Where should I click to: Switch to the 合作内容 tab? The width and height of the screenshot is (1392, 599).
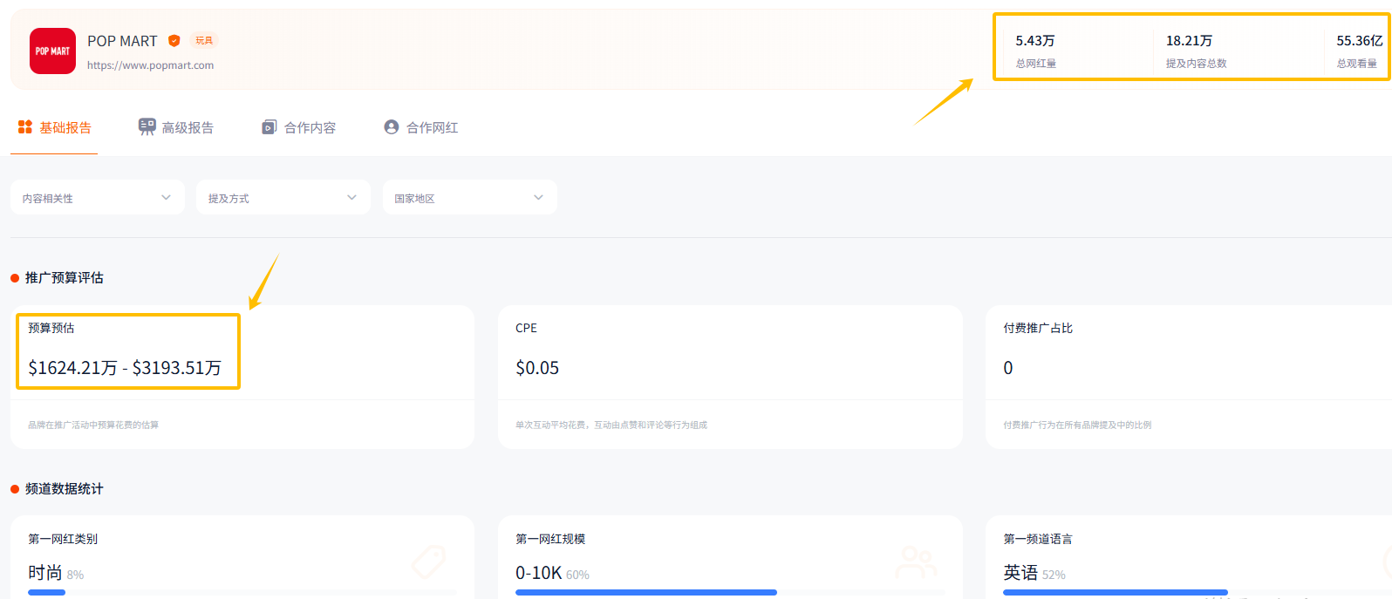click(309, 127)
